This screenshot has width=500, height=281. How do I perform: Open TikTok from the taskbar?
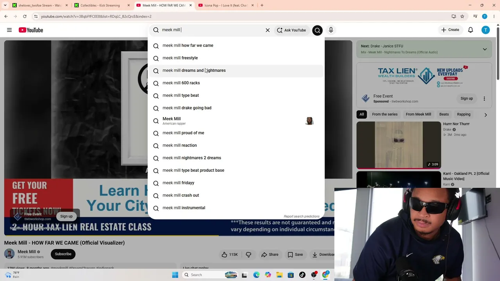pos(302,275)
